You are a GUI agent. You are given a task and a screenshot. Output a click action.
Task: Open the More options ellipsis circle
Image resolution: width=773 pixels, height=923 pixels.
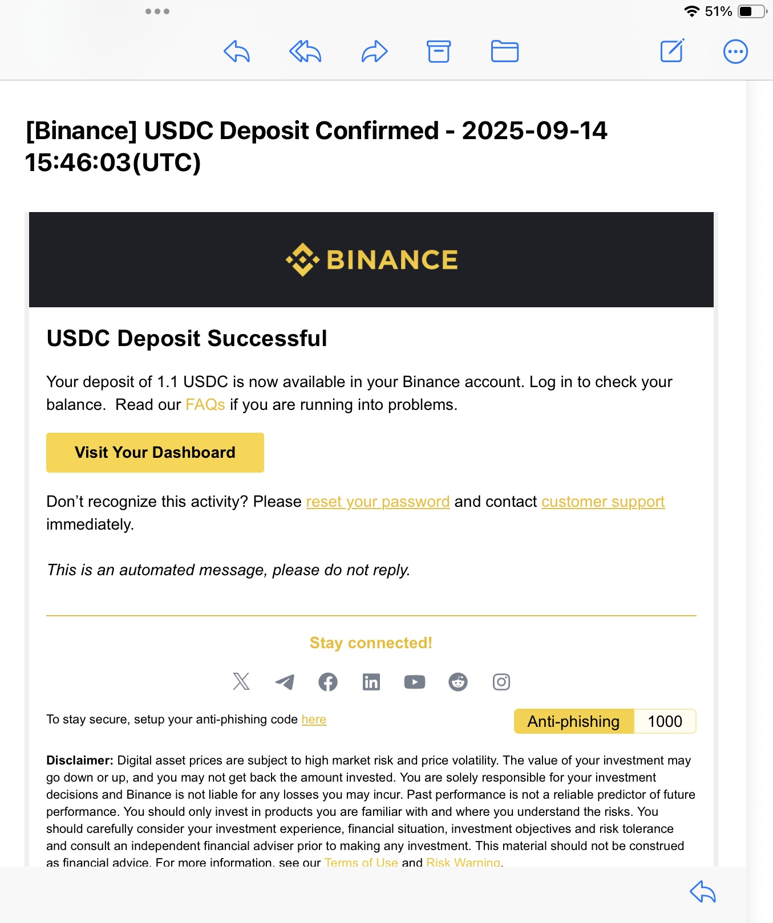pyautogui.click(x=735, y=51)
